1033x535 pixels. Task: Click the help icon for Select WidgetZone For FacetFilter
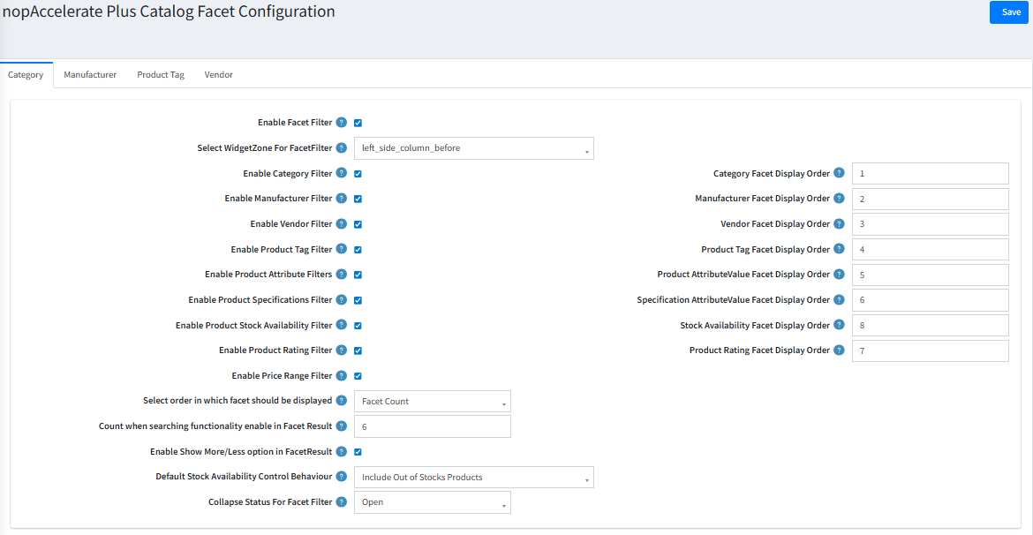click(x=343, y=147)
